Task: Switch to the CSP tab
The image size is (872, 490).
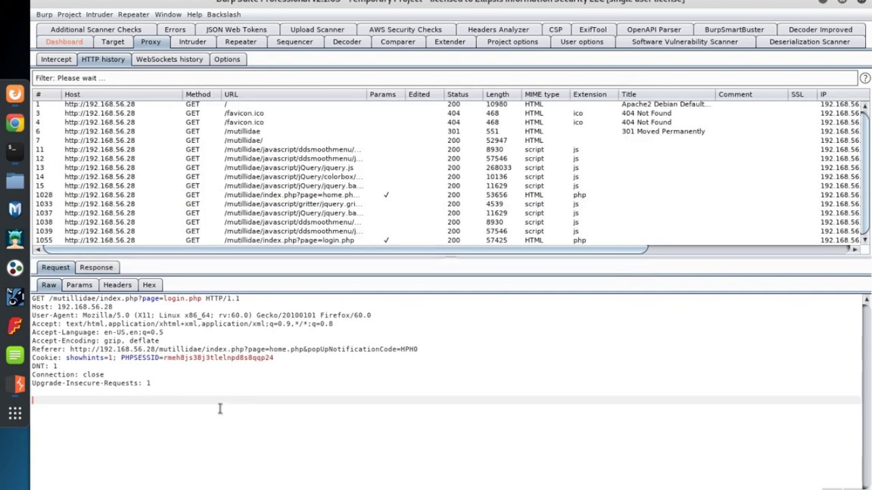Action: point(556,30)
